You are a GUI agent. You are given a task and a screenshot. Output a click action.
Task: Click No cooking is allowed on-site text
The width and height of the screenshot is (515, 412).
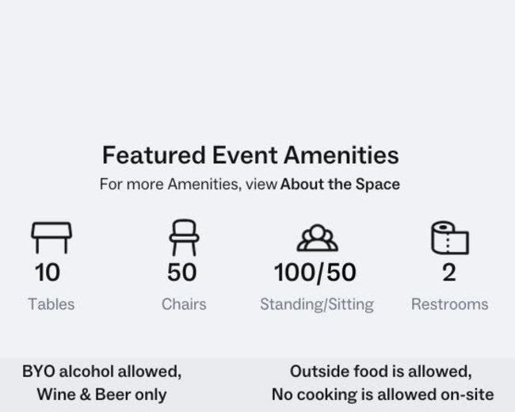click(x=383, y=395)
